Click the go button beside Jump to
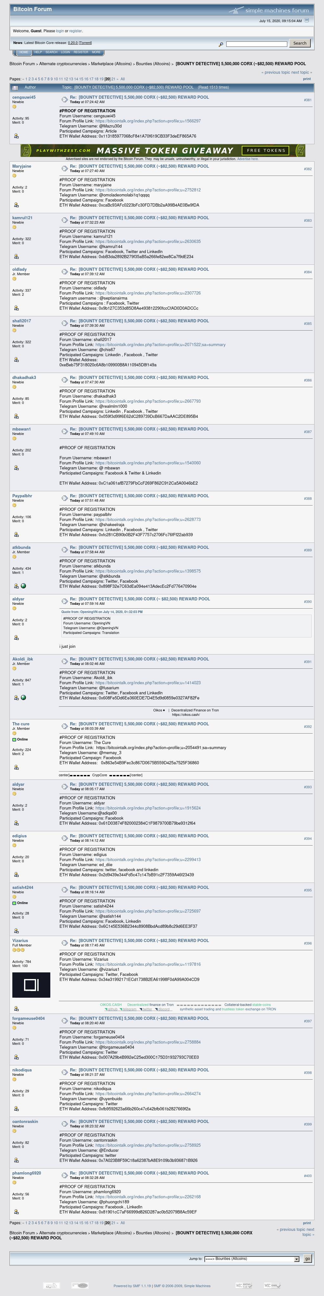This screenshot has width=324, height=1296. coord(308,1259)
